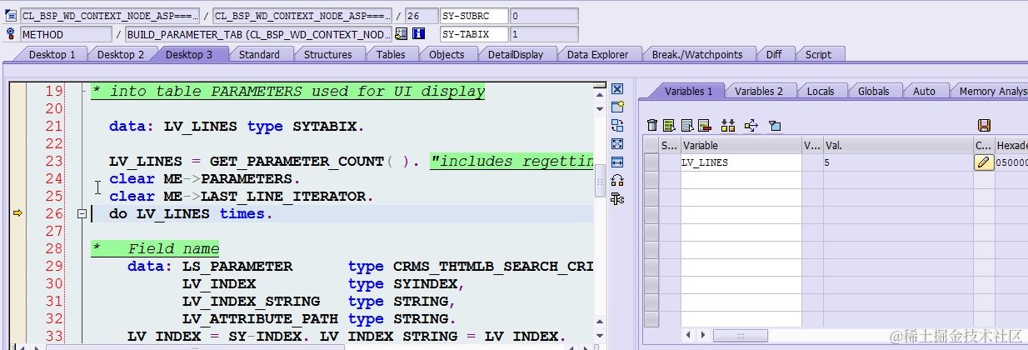
Task: Open the DetailDisplay tab
Action: pyautogui.click(x=516, y=54)
